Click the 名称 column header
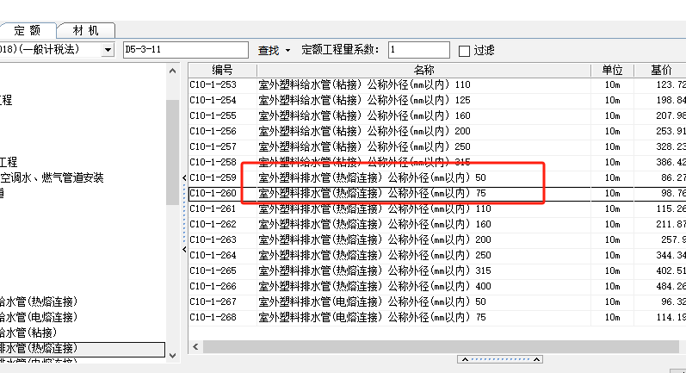The width and height of the screenshot is (686, 373). click(424, 70)
